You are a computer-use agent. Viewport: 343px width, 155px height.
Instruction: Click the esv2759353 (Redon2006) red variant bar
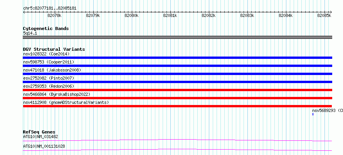point(177,90)
